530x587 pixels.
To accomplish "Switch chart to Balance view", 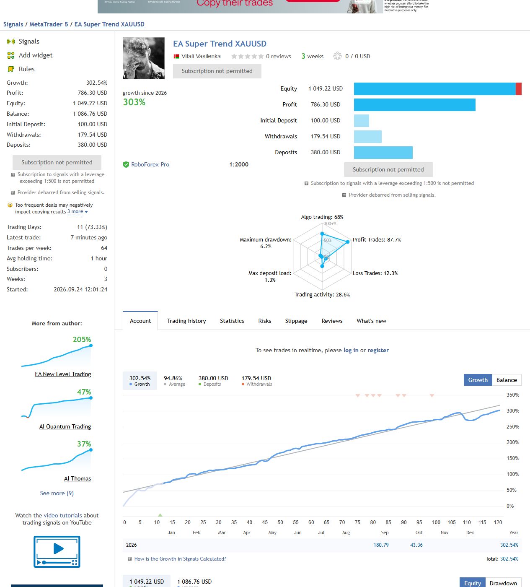I will [507, 380].
